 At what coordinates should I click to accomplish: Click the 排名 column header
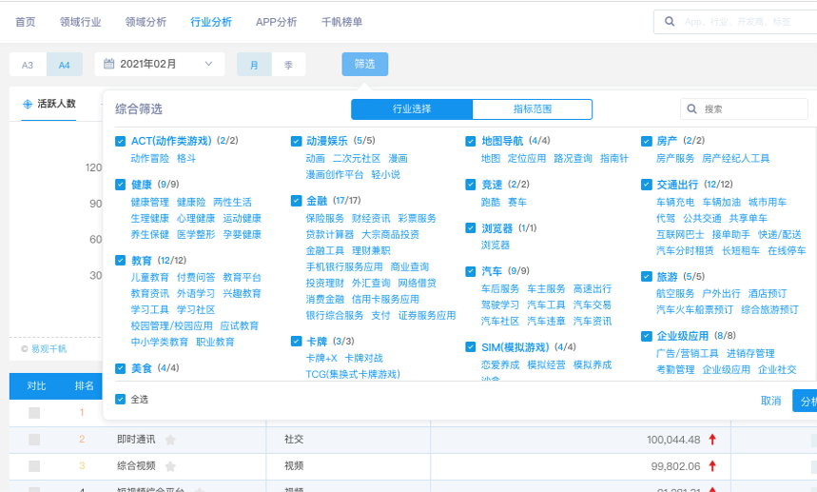click(85, 385)
